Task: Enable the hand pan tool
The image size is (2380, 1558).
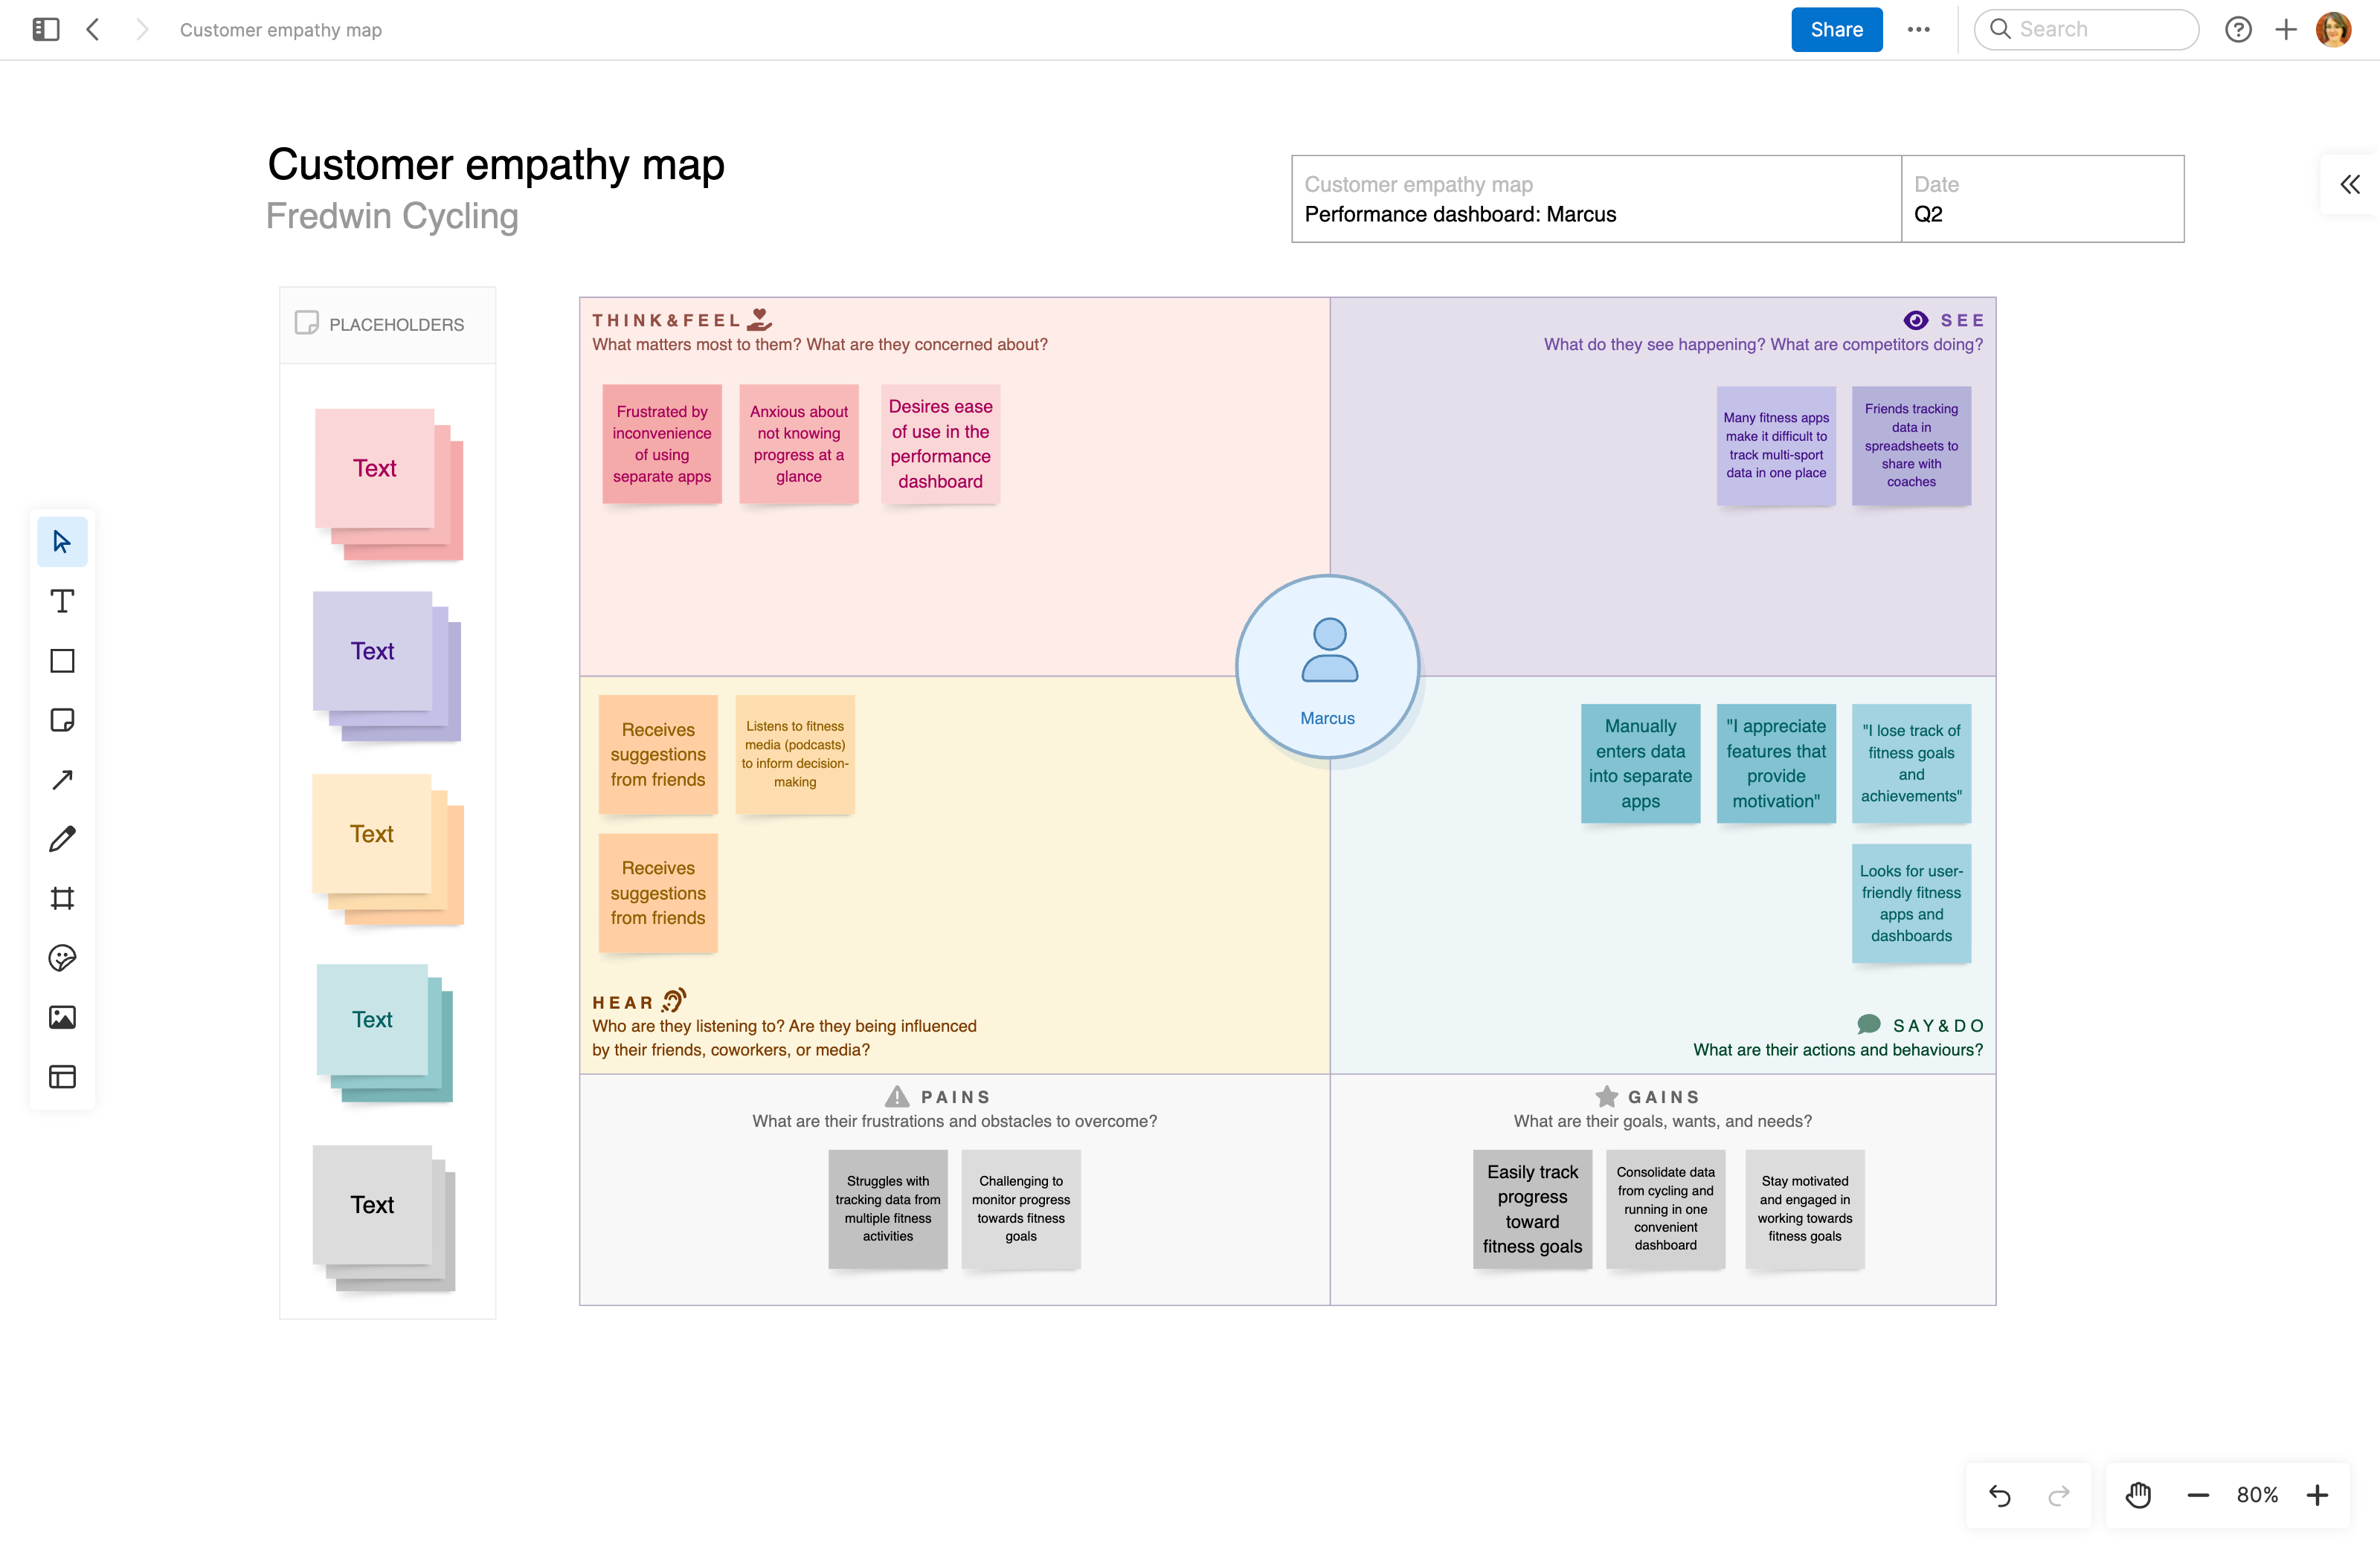Action: pos(2138,1495)
